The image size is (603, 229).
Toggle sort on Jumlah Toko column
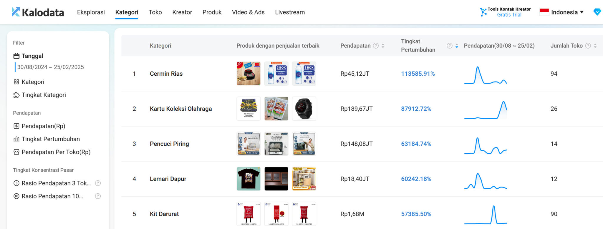click(x=595, y=46)
